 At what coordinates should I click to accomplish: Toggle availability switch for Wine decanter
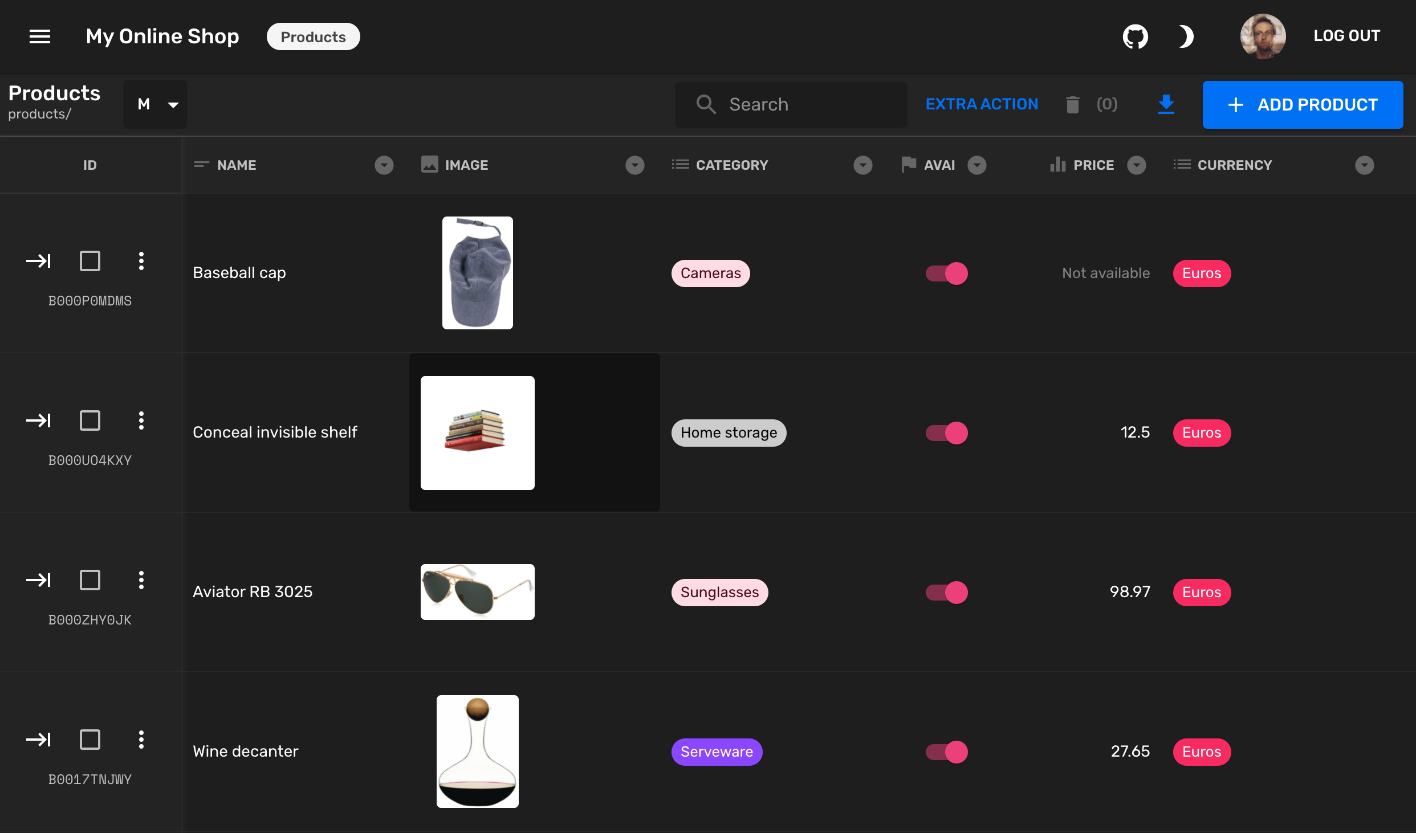pos(946,752)
